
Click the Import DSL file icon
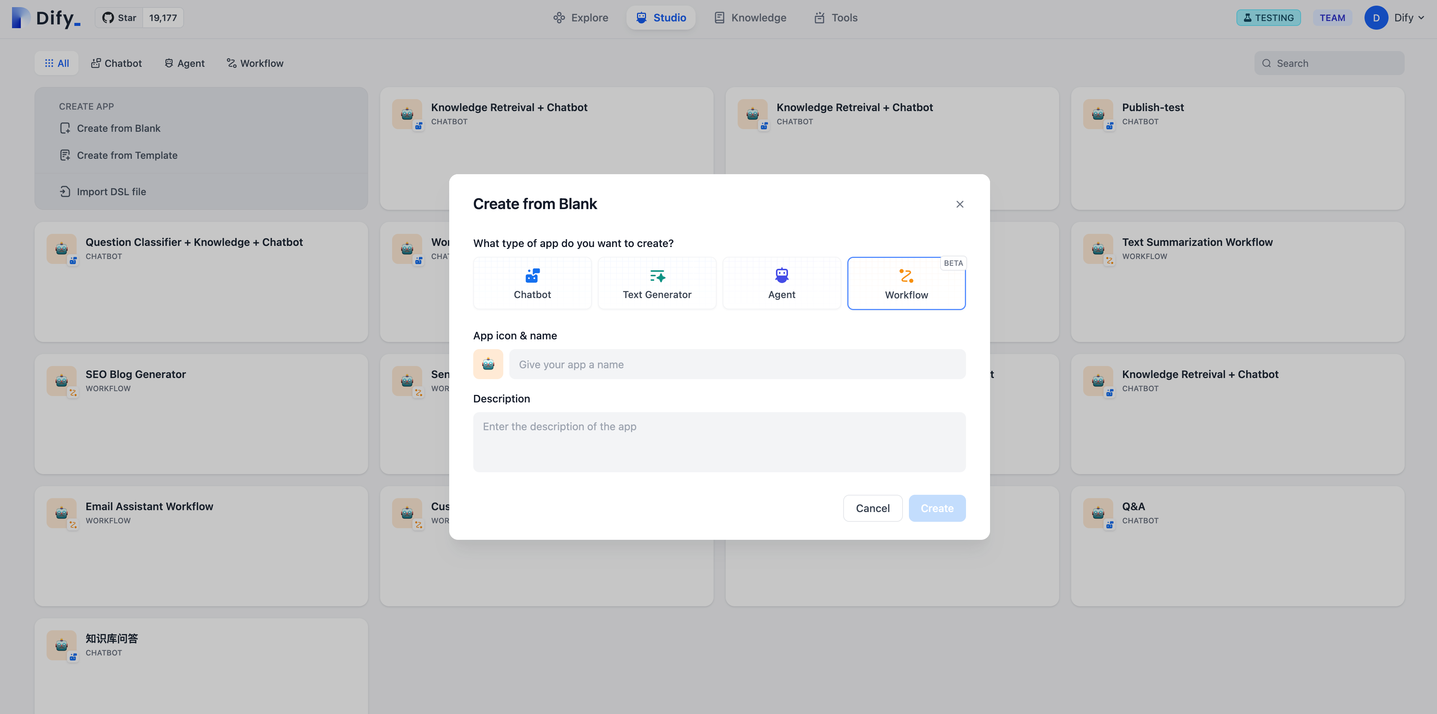[x=65, y=192]
